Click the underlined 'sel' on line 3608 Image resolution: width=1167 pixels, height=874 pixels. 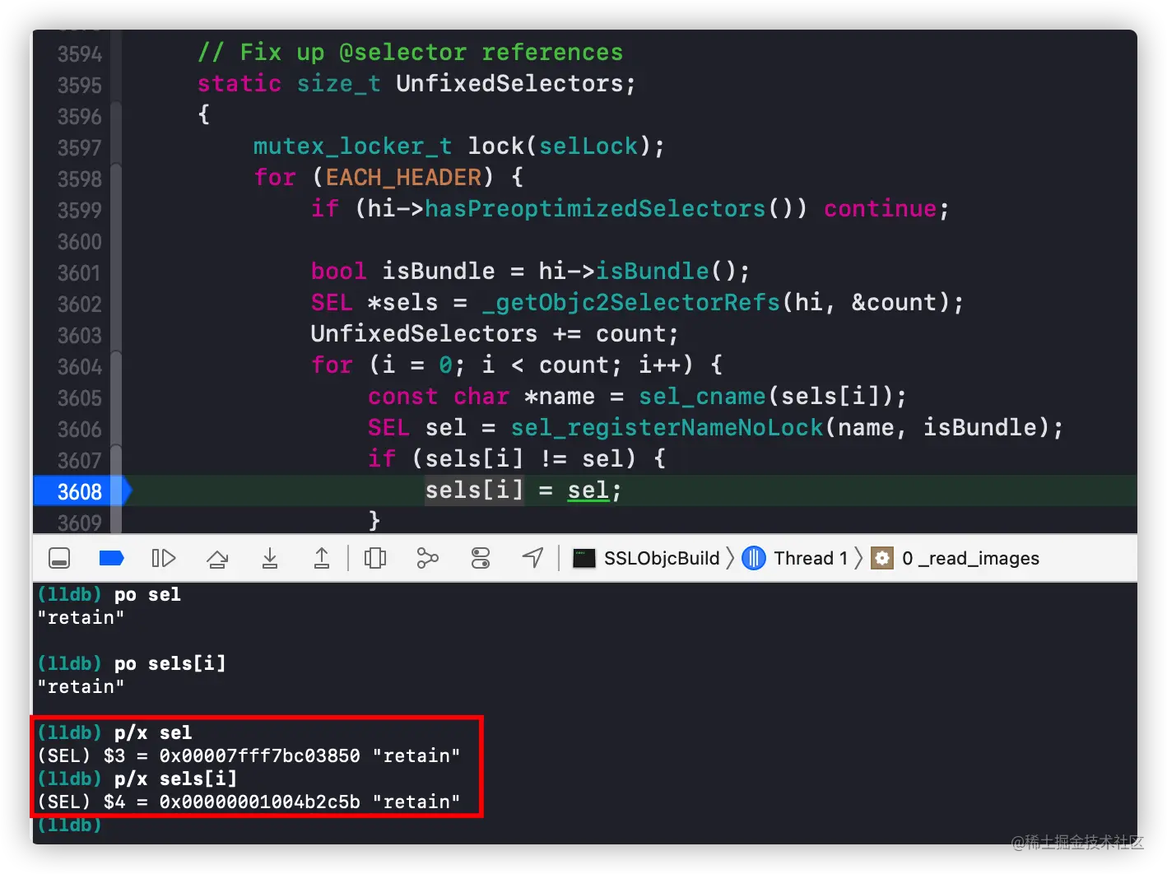pyautogui.click(x=588, y=490)
